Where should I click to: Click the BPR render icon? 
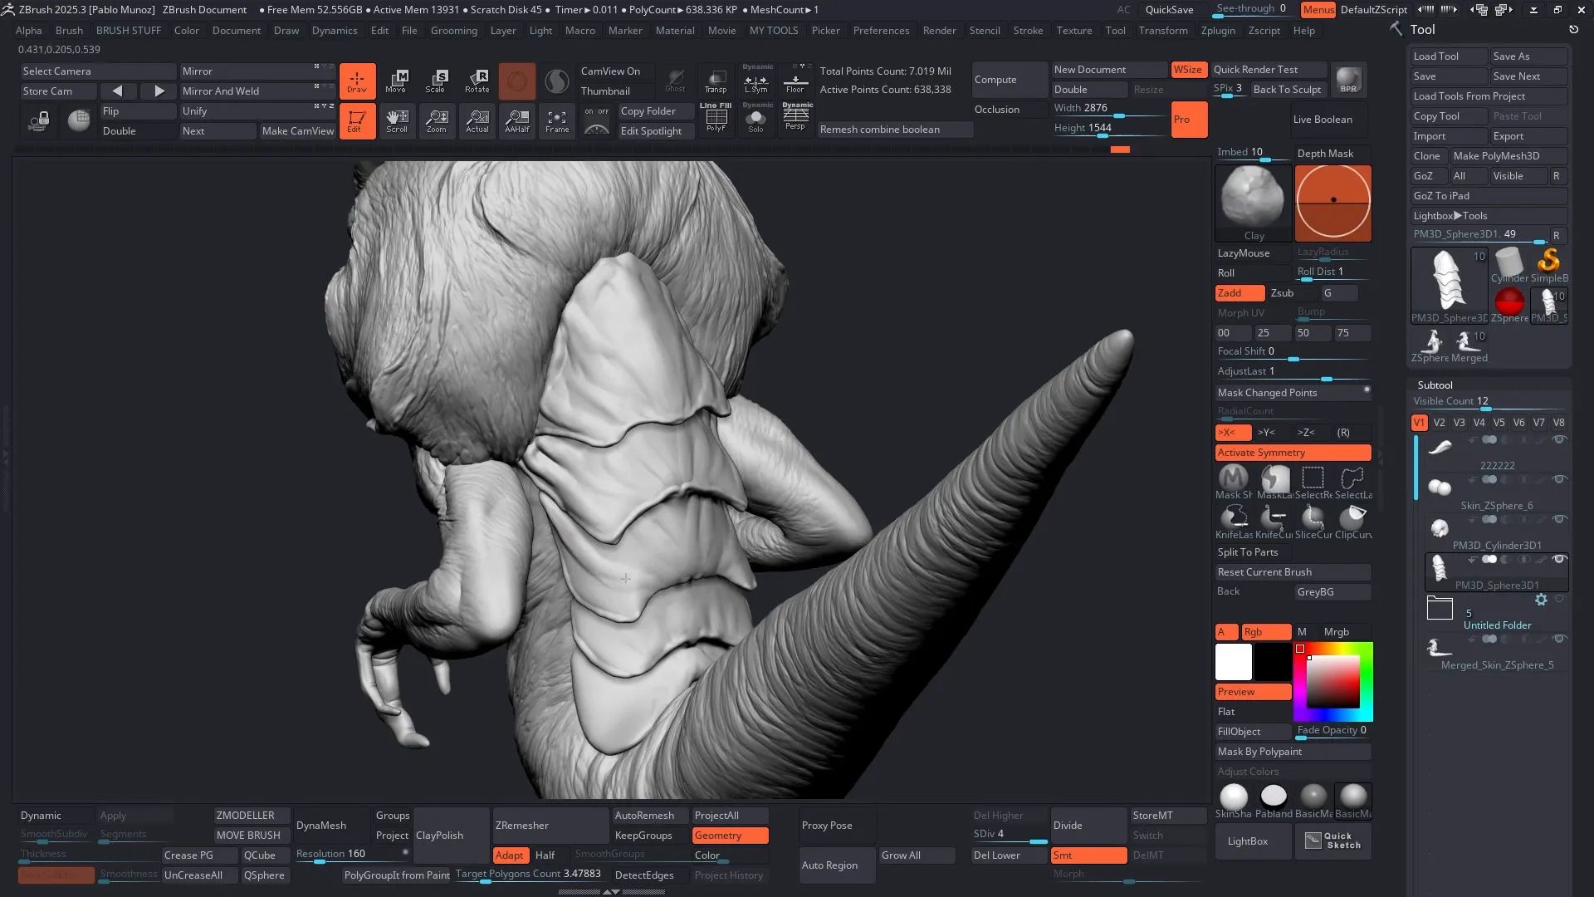click(x=1348, y=80)
